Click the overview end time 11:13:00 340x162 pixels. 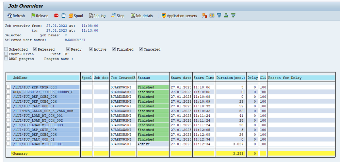tap(90, 31)
